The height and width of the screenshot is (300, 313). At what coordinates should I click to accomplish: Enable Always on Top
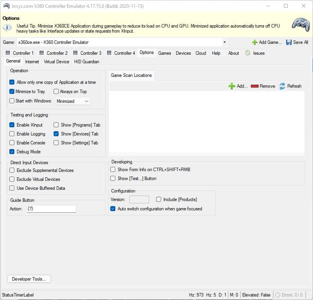pyautogui.click(x=56, y=92)
